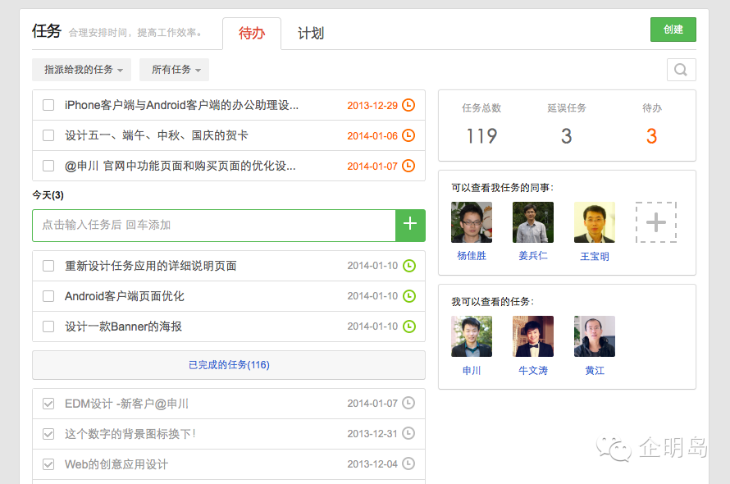Open 申川's name link
Image resolution: width=730 pixels, height=484 pixels.
[x=472, y=370]
